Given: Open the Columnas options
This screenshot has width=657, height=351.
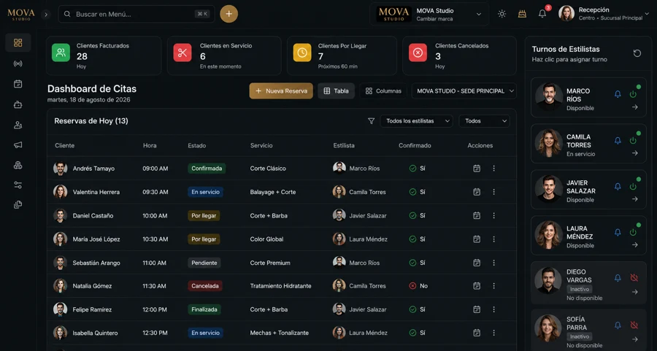Looking at the screenshot, I should [383, 91].
